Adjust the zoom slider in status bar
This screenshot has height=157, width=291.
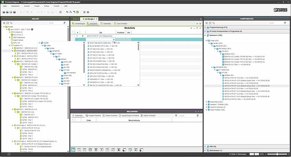click(x=277, y=154)
